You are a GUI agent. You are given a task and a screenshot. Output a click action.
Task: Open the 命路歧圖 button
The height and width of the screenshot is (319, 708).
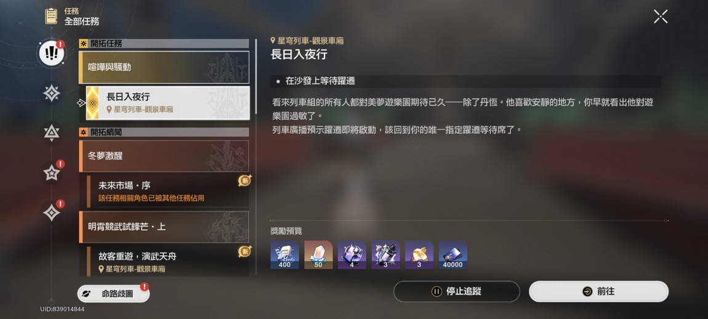tap(113, 294)
